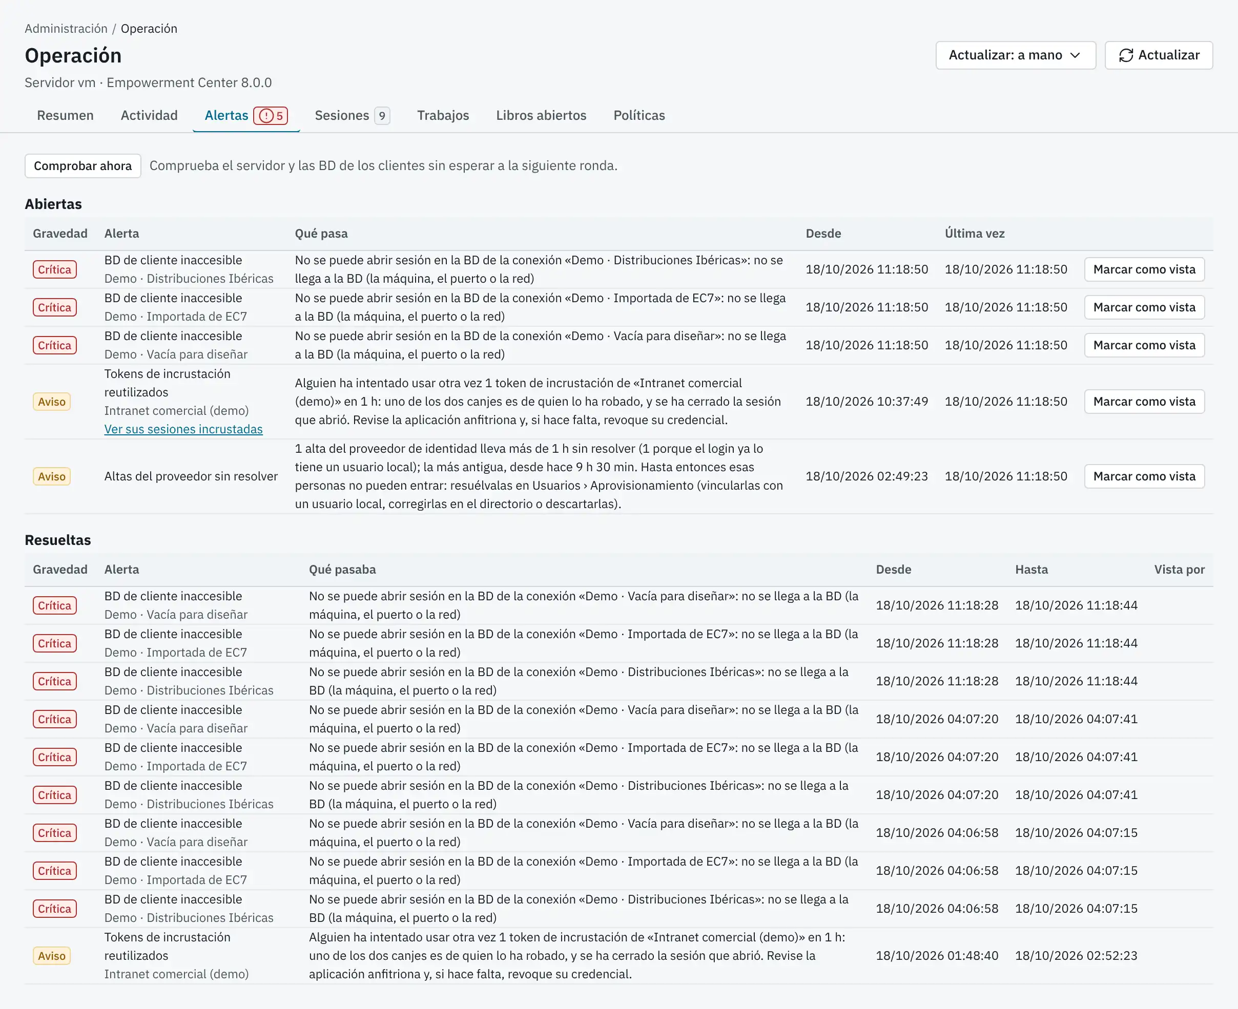Follow the 'Ver sus sesiones incrustadas' link
The height and width of the screenshot is (1009, 1238).
click(183, 429)
